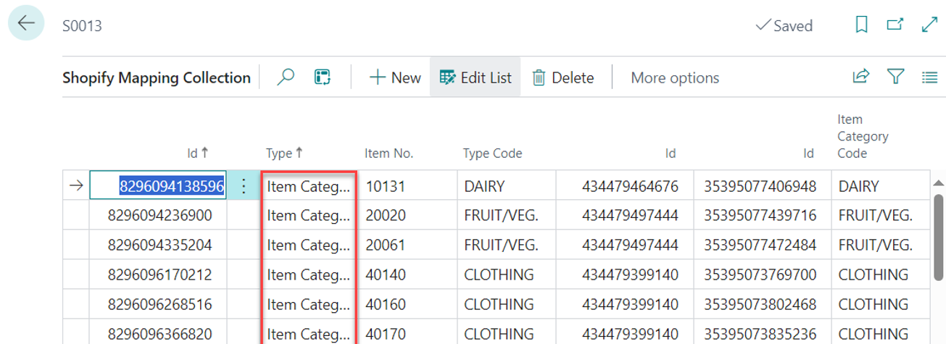Click the analysis mode icon beside search

click(x=323, y=77)
